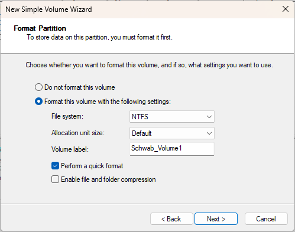295x232 pixels.
Task: Open the Allocation unit size Default combo box
Action: 172,133
